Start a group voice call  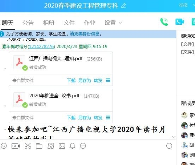click(164, 22)
